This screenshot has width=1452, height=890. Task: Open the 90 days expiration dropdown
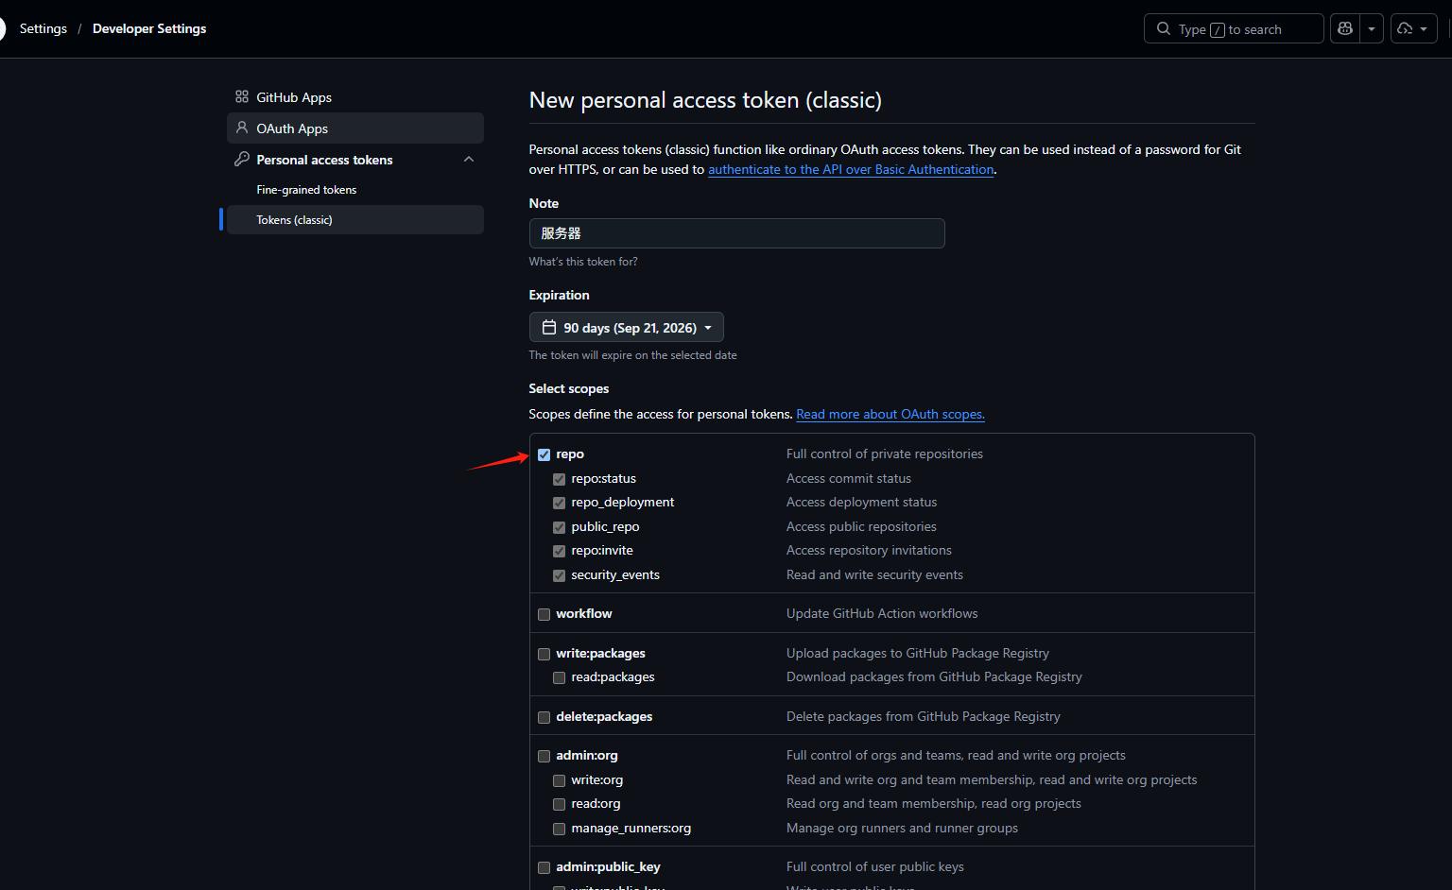pyautogui.click(x=627, y=327)
